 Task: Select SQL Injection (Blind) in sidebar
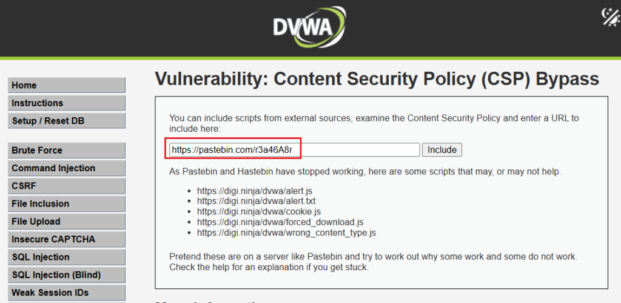66,275
